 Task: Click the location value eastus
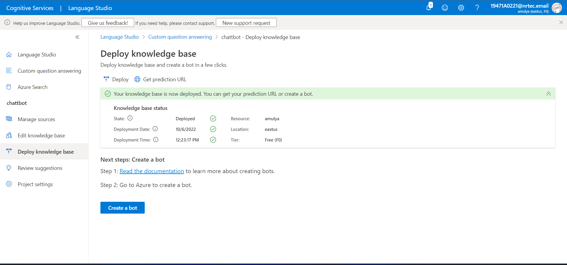coord(271,129)
